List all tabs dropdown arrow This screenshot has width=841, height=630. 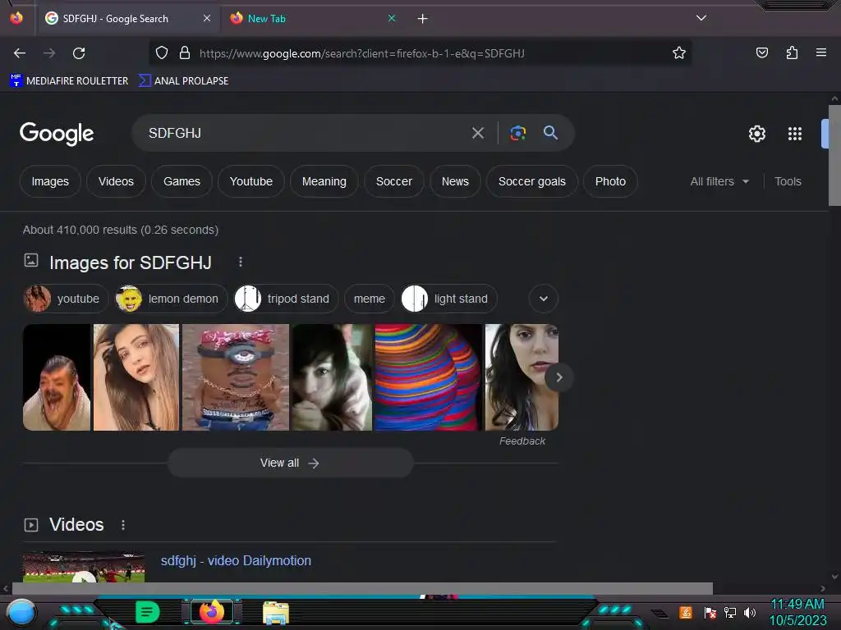(x=701, y=18)
